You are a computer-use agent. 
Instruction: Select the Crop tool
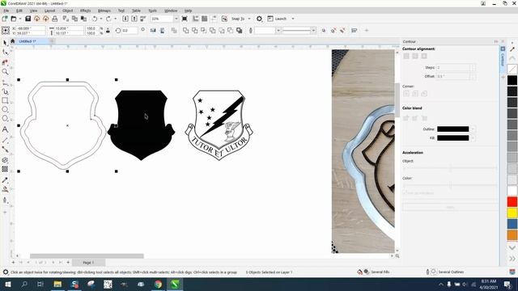coord(5,62)
